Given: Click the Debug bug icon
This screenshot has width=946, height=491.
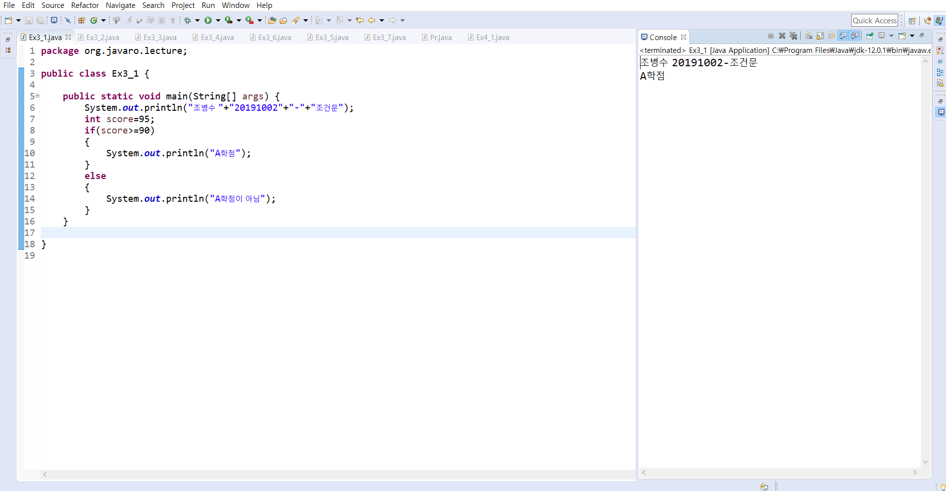Looking at the screenshot, I should pos(187,20).
